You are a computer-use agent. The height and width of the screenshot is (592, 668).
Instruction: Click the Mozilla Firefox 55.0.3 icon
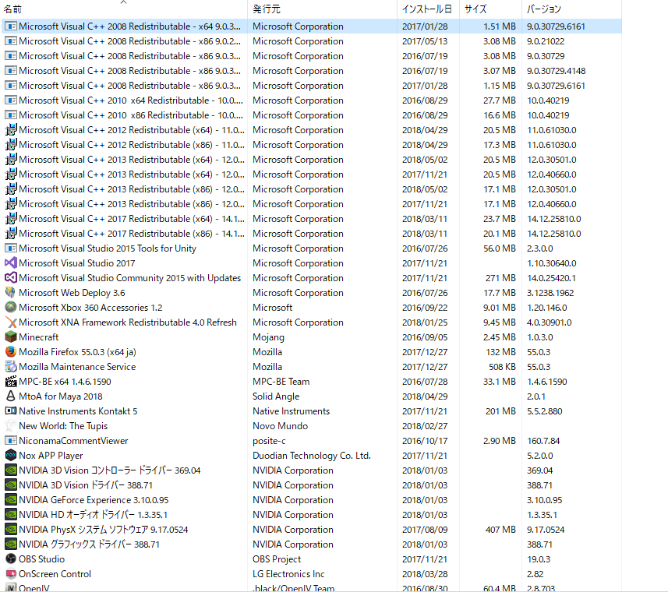11,352
